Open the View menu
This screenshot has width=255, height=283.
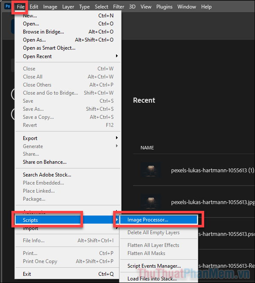146,7
